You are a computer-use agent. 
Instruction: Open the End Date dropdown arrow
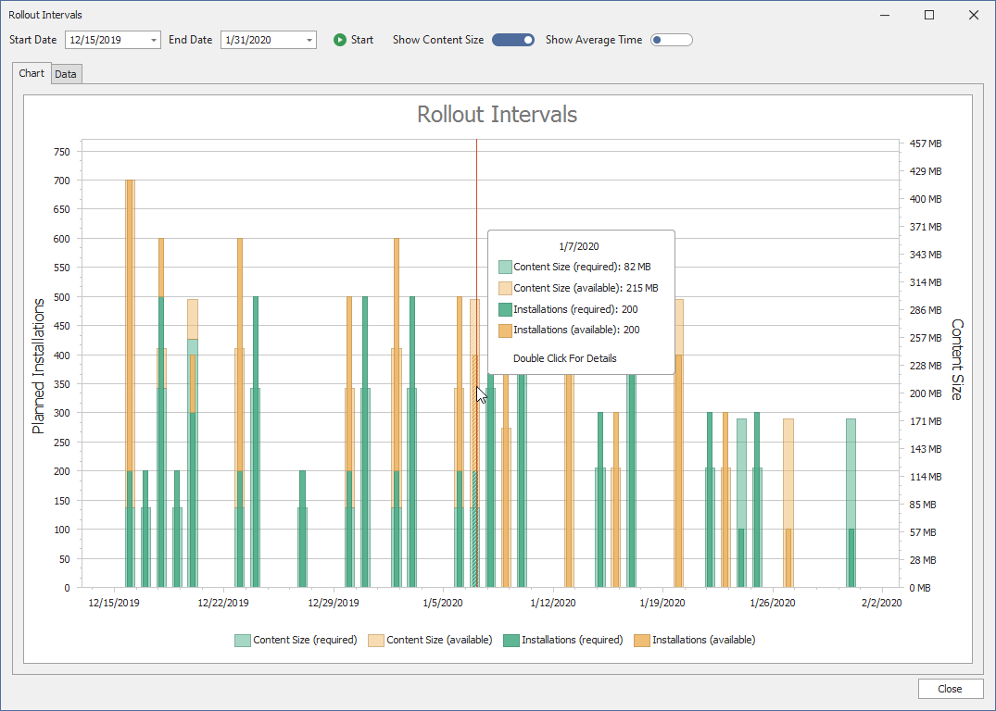[309, 40]
